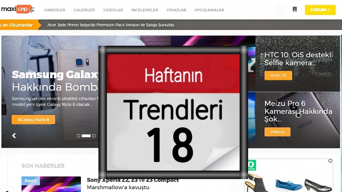
Task: Open Meizu Pro 6 Kamerası article
Action: [x=298, y=111]
